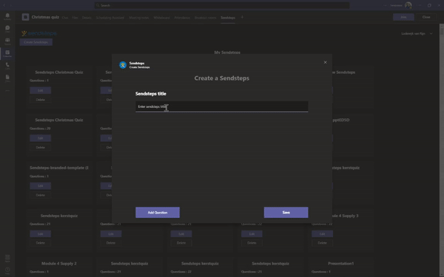
Task: Join the Christmas quiz meeting
Action: point(403,17)
